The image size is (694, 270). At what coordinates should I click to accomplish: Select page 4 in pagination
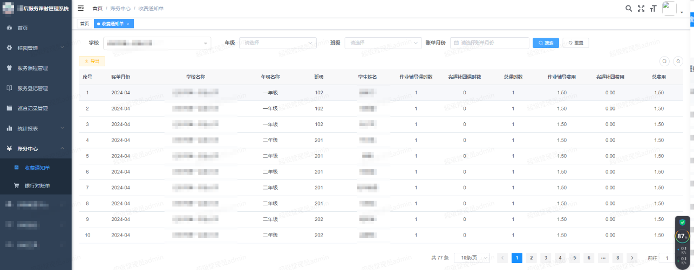click(560, 258)
